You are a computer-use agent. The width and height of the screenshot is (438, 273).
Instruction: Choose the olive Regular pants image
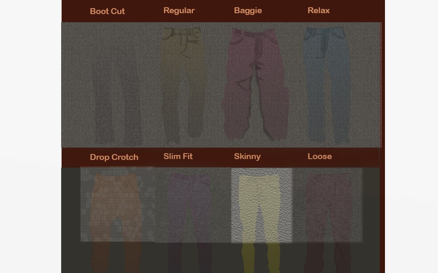click(182, 85)
